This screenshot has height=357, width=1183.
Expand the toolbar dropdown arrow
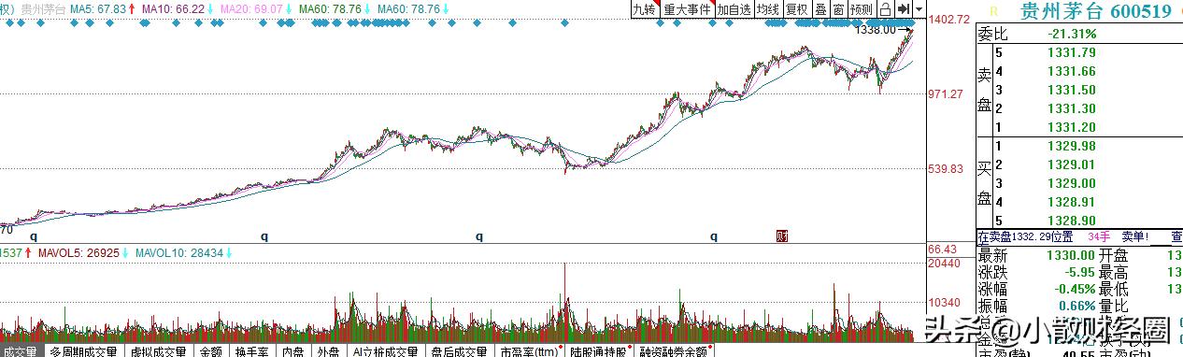pos(919,8)
